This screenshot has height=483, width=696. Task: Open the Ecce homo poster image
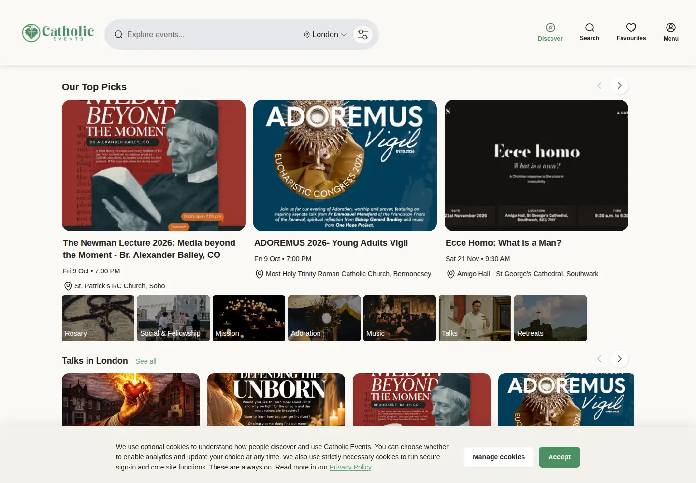536,166
